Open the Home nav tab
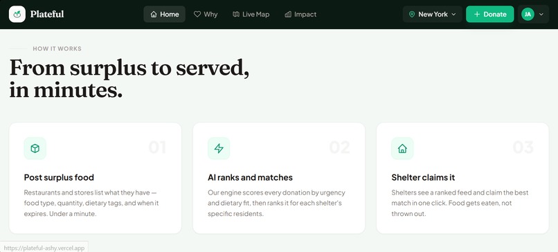Viewport: 558px width, 252px height. pyautogui.click(x=164, y=15)
